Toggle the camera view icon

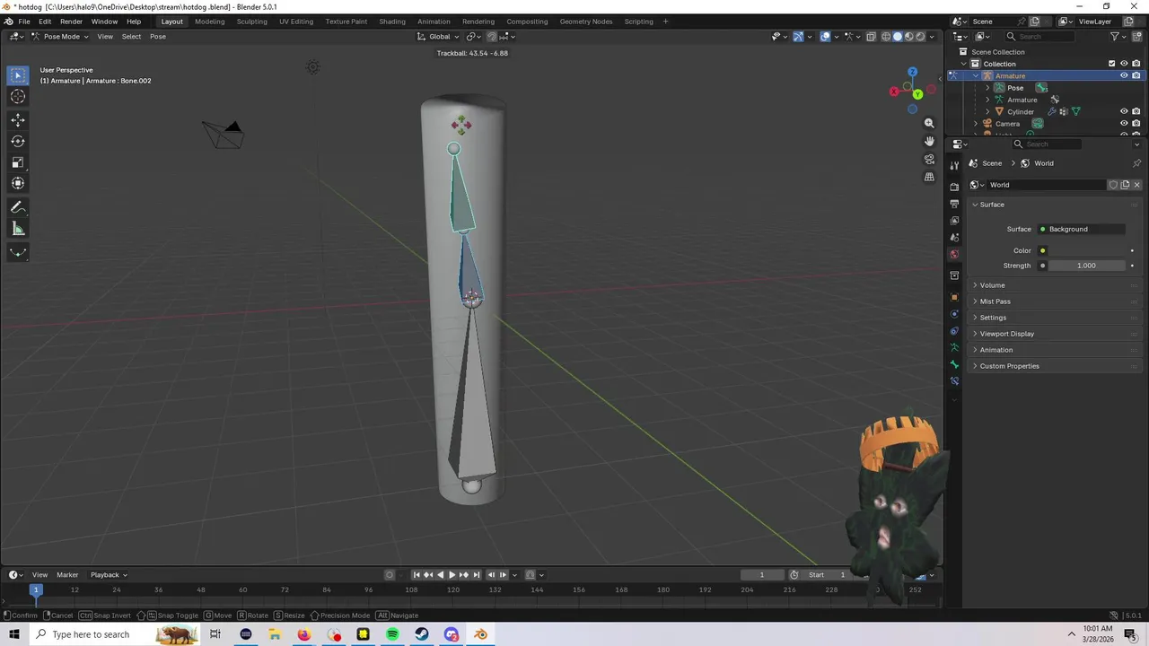click(x=929, y=159)
